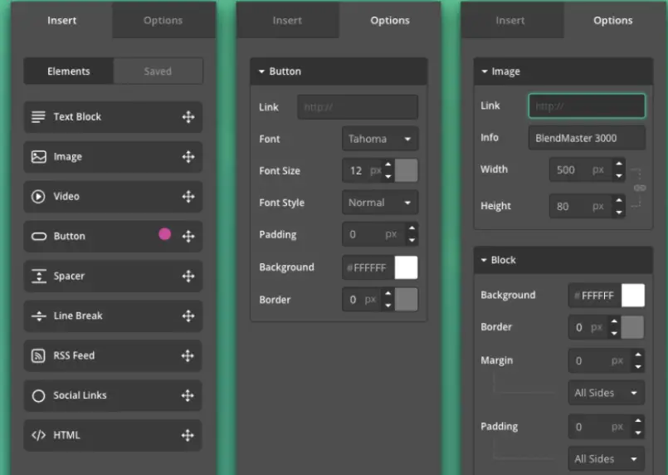
Task: Open the Font Style dropdown showing Normal
Action: pos(380,203)
